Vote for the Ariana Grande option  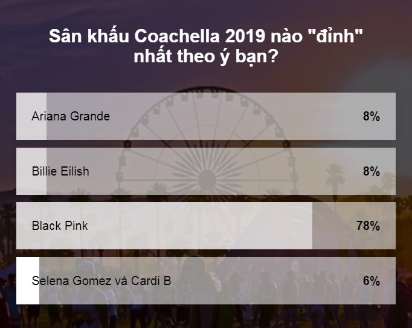pyautogui.click(x=205, y=116)
